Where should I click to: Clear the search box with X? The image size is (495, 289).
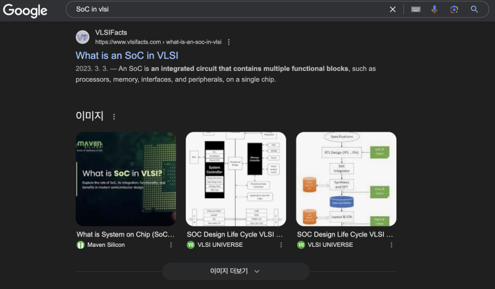393,10
